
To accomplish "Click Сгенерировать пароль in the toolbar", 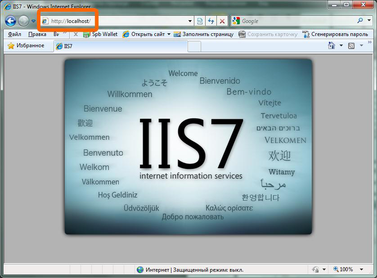I will [335, 34].
